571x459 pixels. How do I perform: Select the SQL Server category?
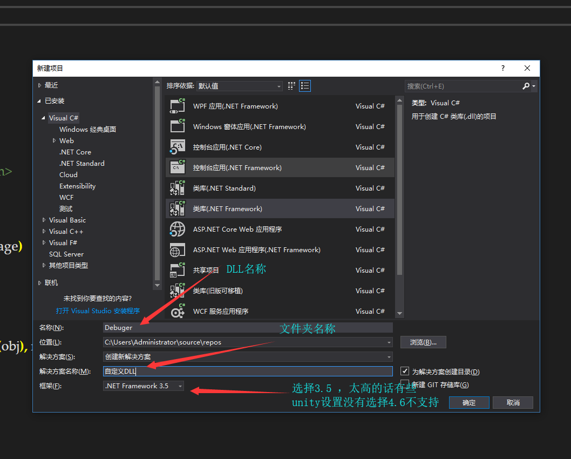66,254
